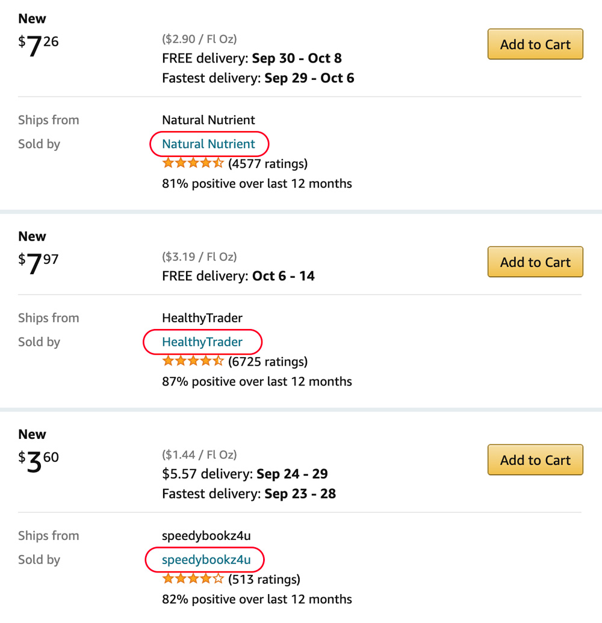Open the HealthyTrader seller link

point(202,342)
